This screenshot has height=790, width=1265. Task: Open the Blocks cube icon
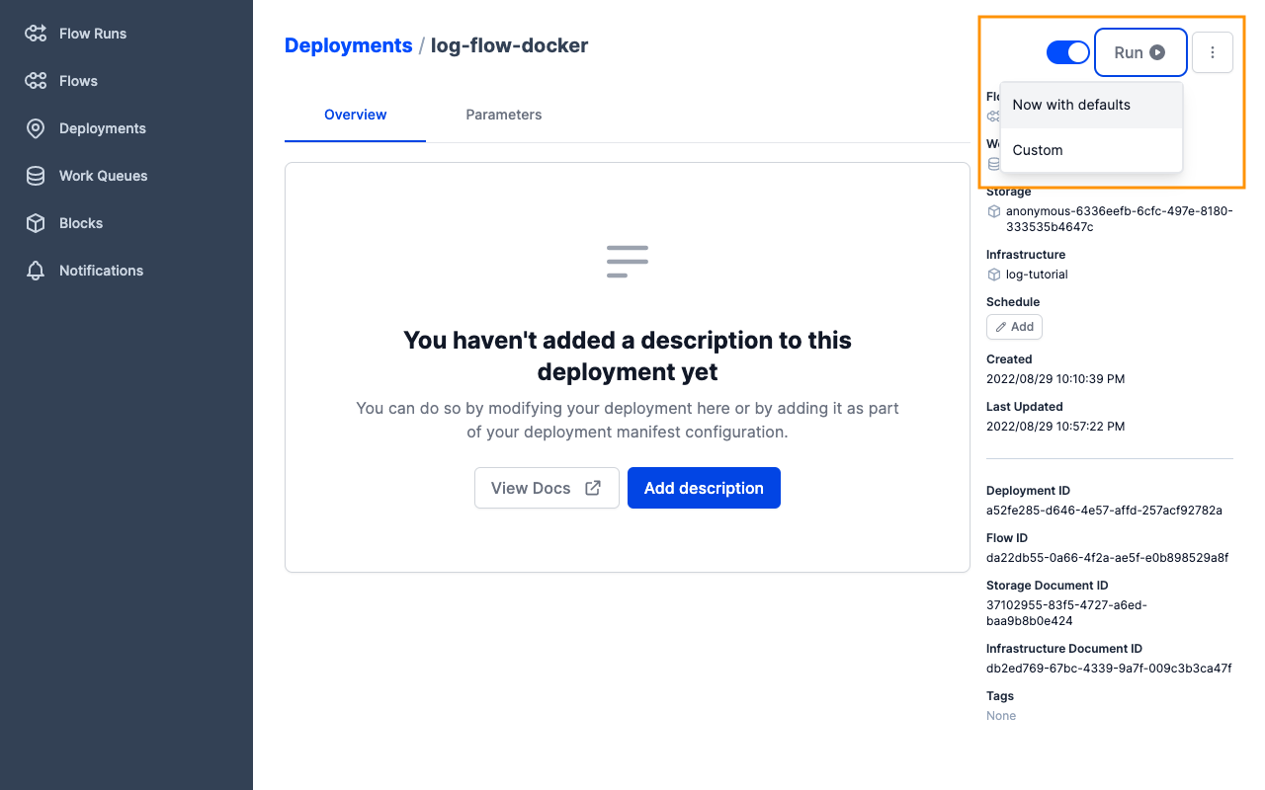36,223
